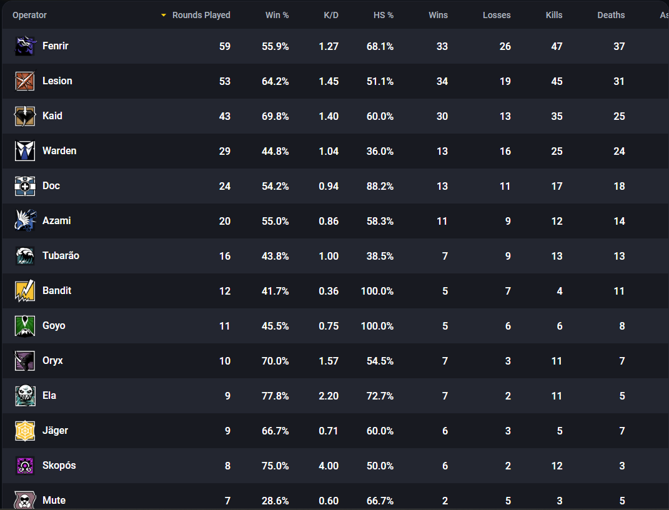This screenshot has width=669, height=510.
Task: Select the Bandit lightning icon
Action: [x=25, y=291]
